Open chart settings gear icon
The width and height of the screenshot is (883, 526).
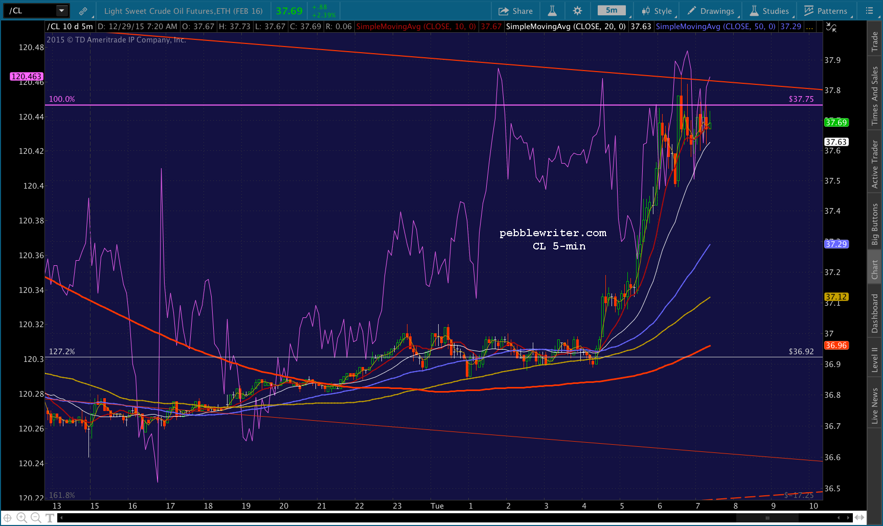coord(577,11)
